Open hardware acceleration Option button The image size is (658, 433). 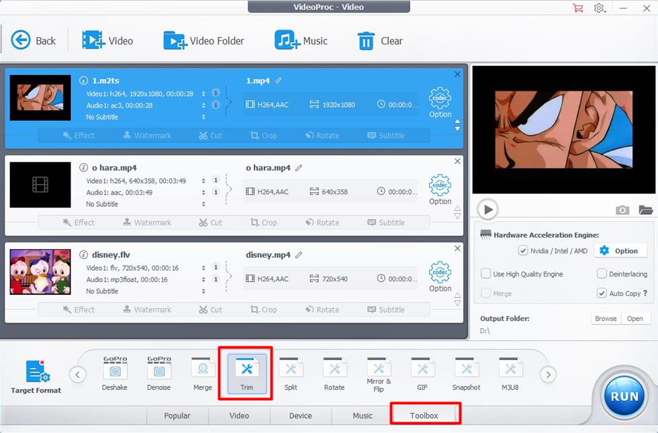tap(622, 251)
